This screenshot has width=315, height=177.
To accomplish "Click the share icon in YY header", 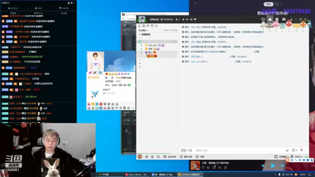I will [191, 19].
